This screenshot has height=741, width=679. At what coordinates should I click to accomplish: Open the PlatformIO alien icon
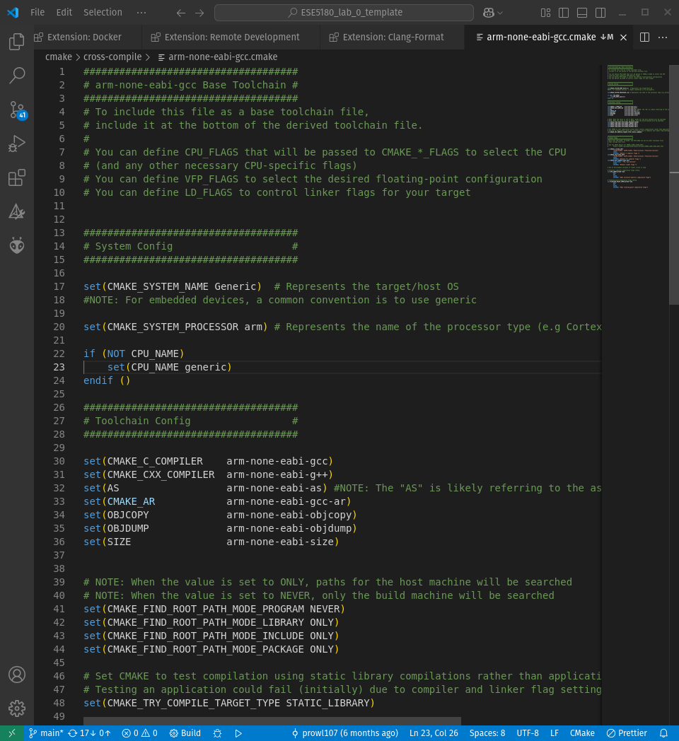tap(17, 245)
